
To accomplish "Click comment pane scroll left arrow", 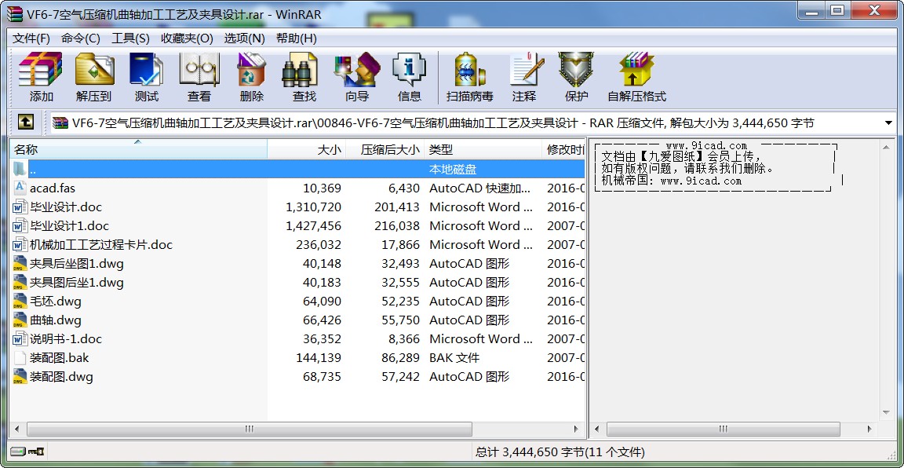I will coord(596,429).
